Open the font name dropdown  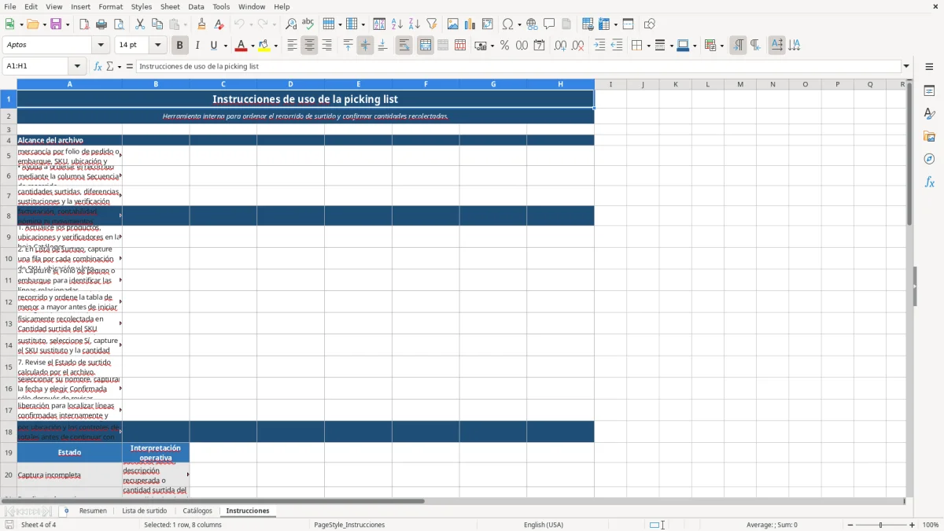tap(101, 46)
